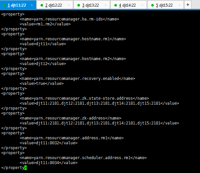Close the 4 djt14:22 tab
Viewport: 200px width, 173px height.
pos(142,5)
